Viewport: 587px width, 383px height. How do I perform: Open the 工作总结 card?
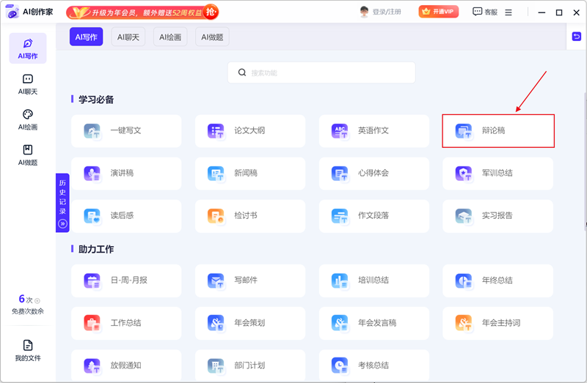coord(126,323)
